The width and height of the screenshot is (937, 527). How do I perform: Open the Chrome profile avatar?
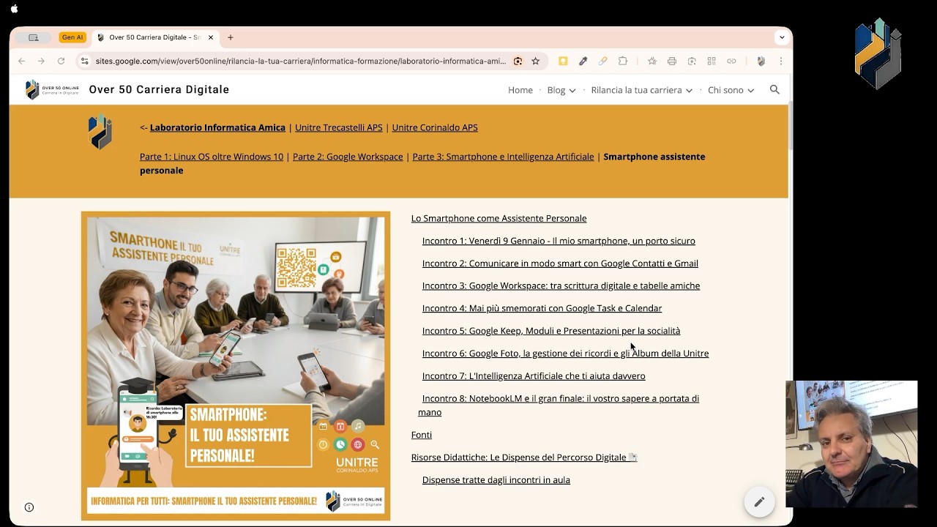[x=761, y=61]
